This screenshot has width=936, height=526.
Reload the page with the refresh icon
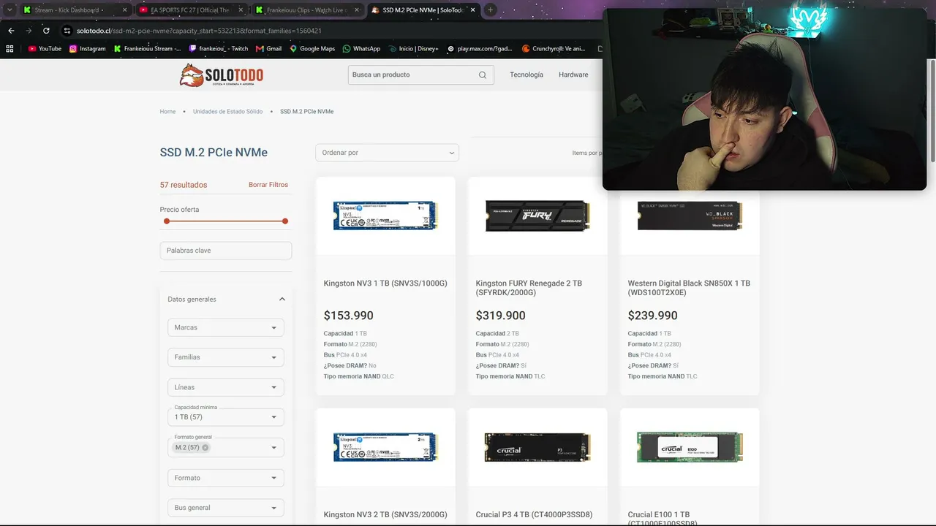click(x=46, y=31)
